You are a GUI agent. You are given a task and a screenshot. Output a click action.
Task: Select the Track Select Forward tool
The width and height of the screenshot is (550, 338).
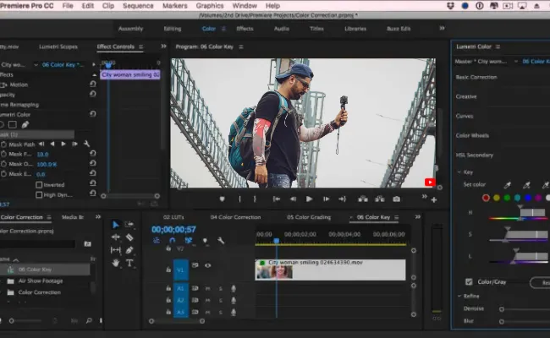tap(129, 224)
